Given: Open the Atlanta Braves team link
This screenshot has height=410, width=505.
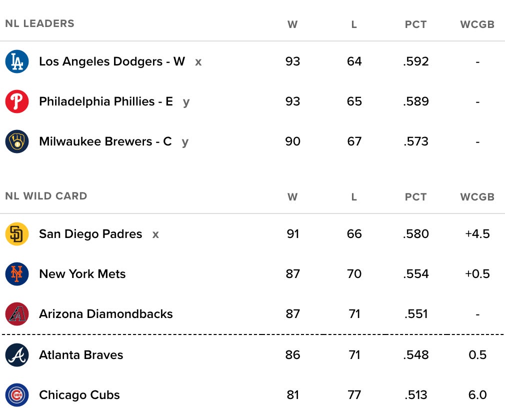Looking at the screenshot, I should [x=81, y=355].
